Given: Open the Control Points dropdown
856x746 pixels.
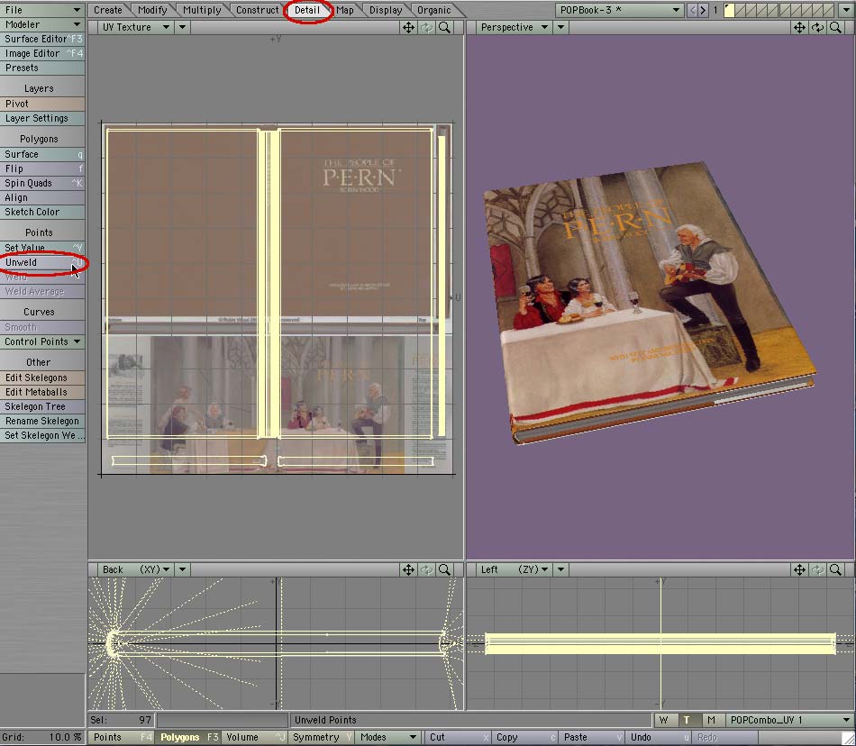Looking at the screenshot, I should point(42,341).
